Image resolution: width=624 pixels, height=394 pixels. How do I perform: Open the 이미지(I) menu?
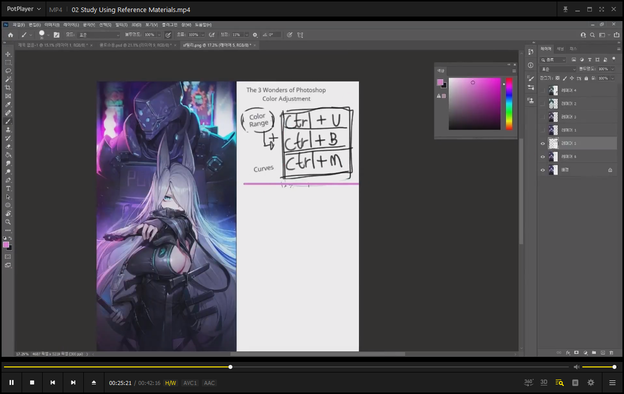coord(52,25)
